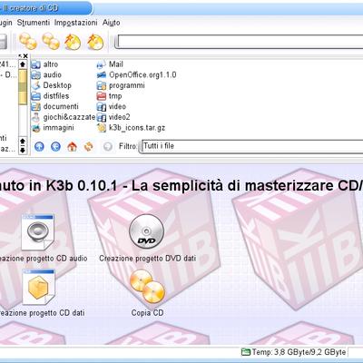Start the DVD data project icon
Screen dimensions: 363x363
point(147,231)
